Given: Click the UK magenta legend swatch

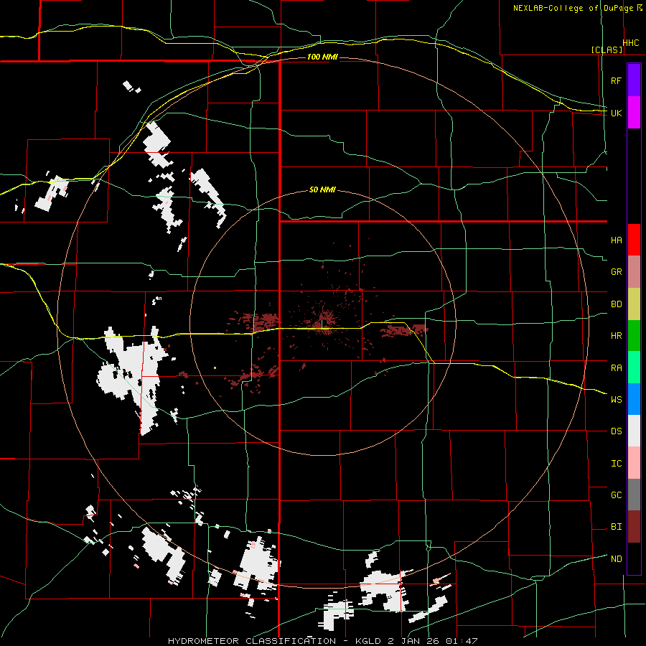Looking at the screenshot, I should coord(634,113).
